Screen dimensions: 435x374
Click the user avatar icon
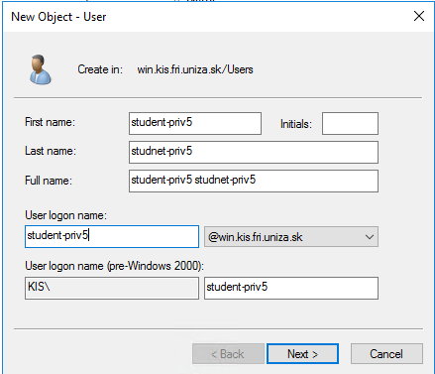coord(40,69)
